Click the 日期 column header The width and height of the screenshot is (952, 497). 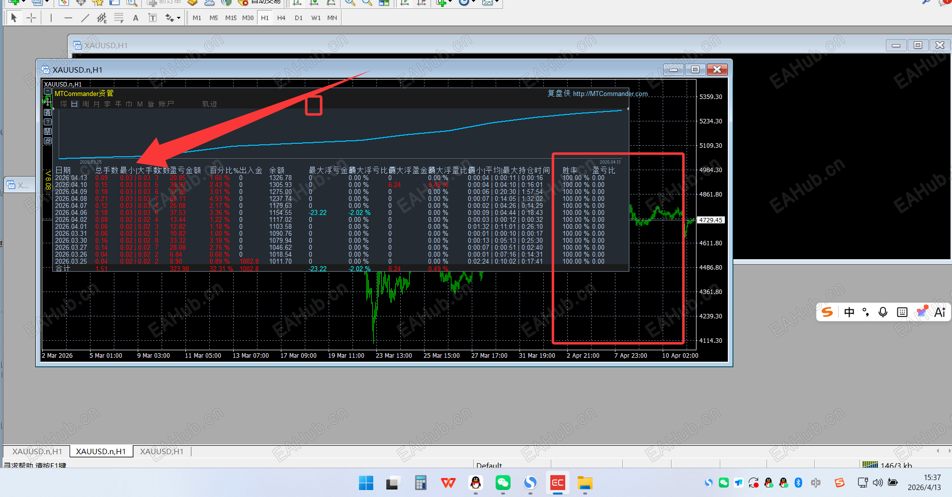[x=63, y=170]
